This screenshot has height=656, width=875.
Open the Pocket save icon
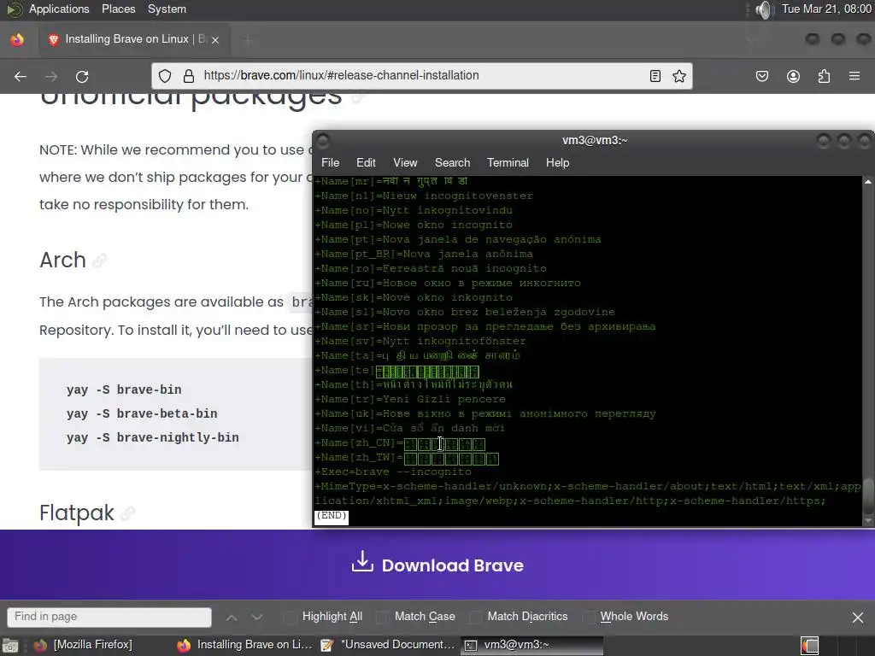pos(761,76)
